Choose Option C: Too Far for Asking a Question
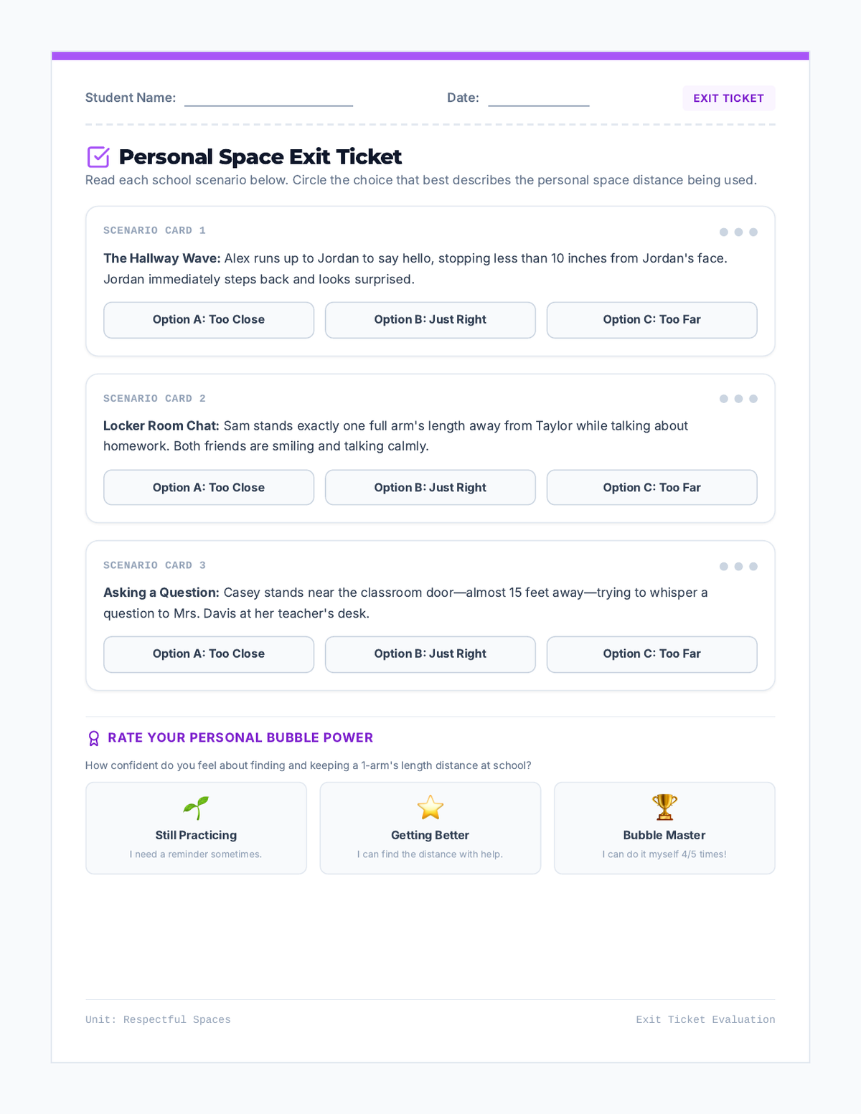 652,654
